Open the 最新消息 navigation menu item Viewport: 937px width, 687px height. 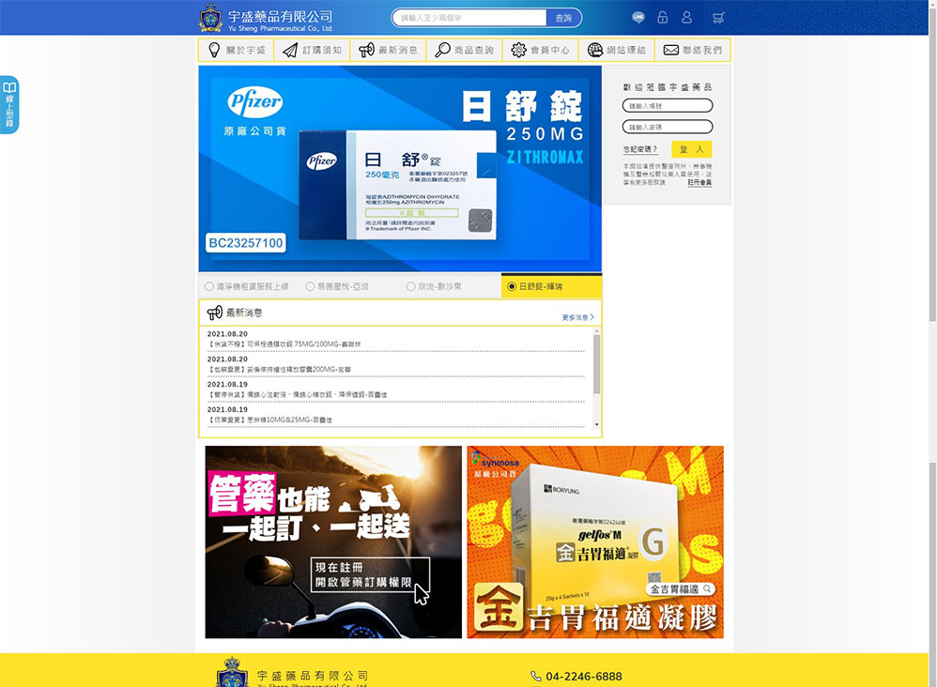(389, 50)
